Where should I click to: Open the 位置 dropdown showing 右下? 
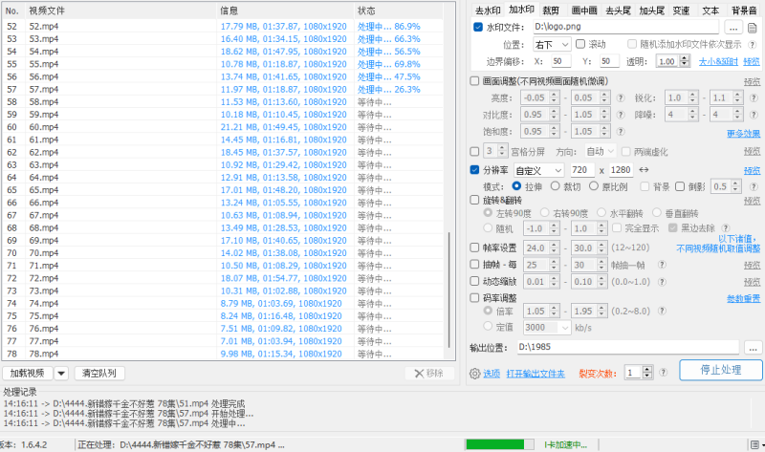(x=552, y=45)
